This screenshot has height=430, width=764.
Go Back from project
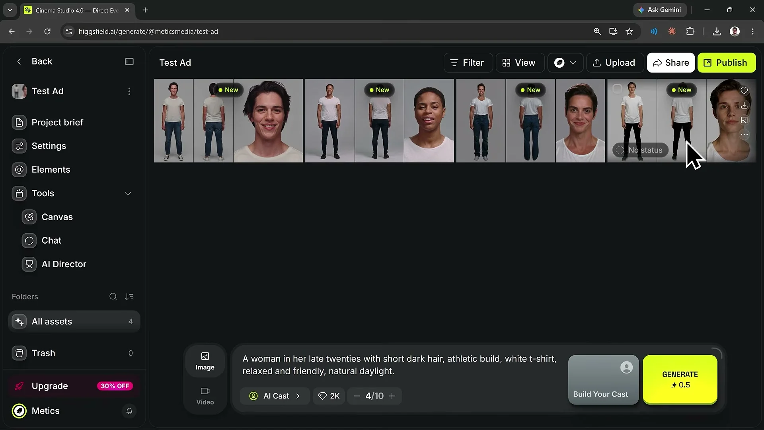click(x=34, y=62)
